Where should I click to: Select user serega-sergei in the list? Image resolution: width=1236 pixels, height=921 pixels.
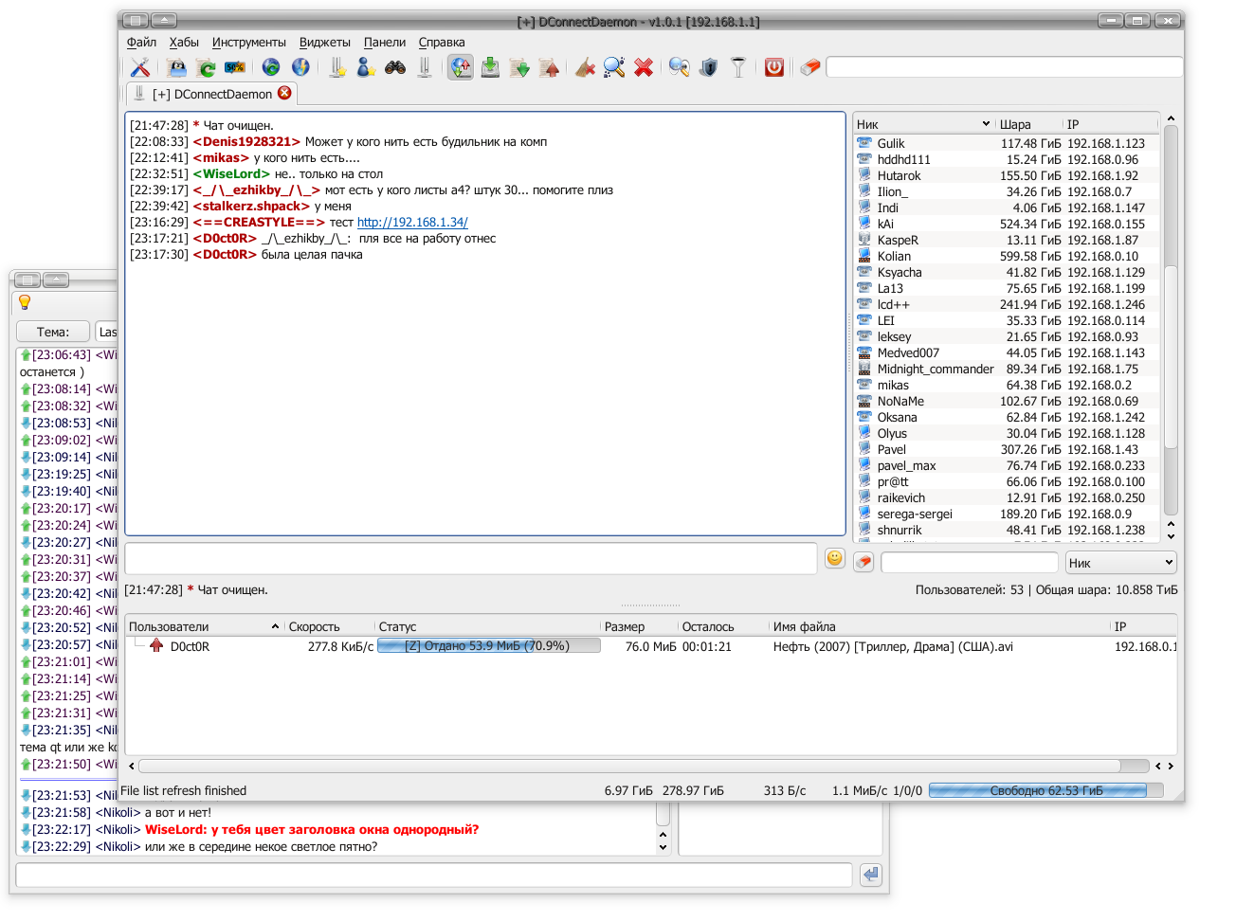click(1007, 514)
